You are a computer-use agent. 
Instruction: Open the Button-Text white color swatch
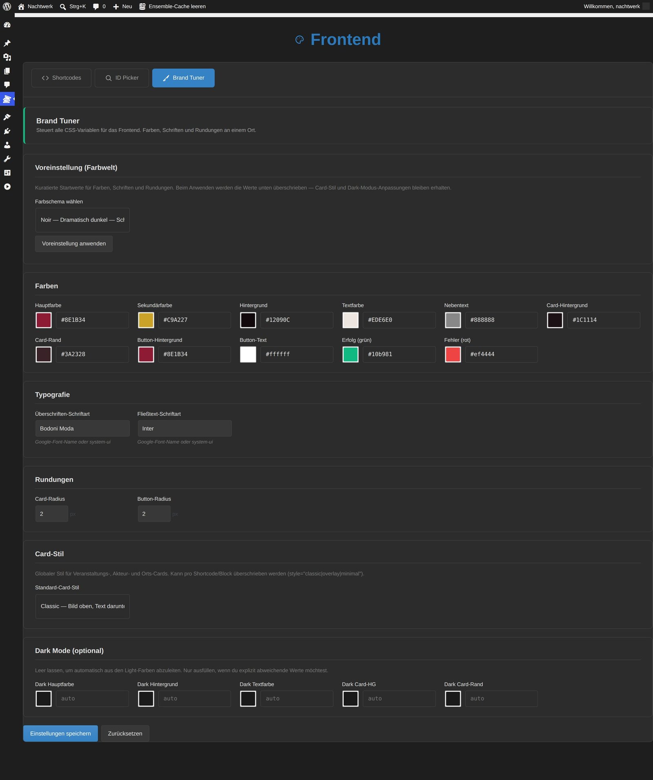coord(248,354)
